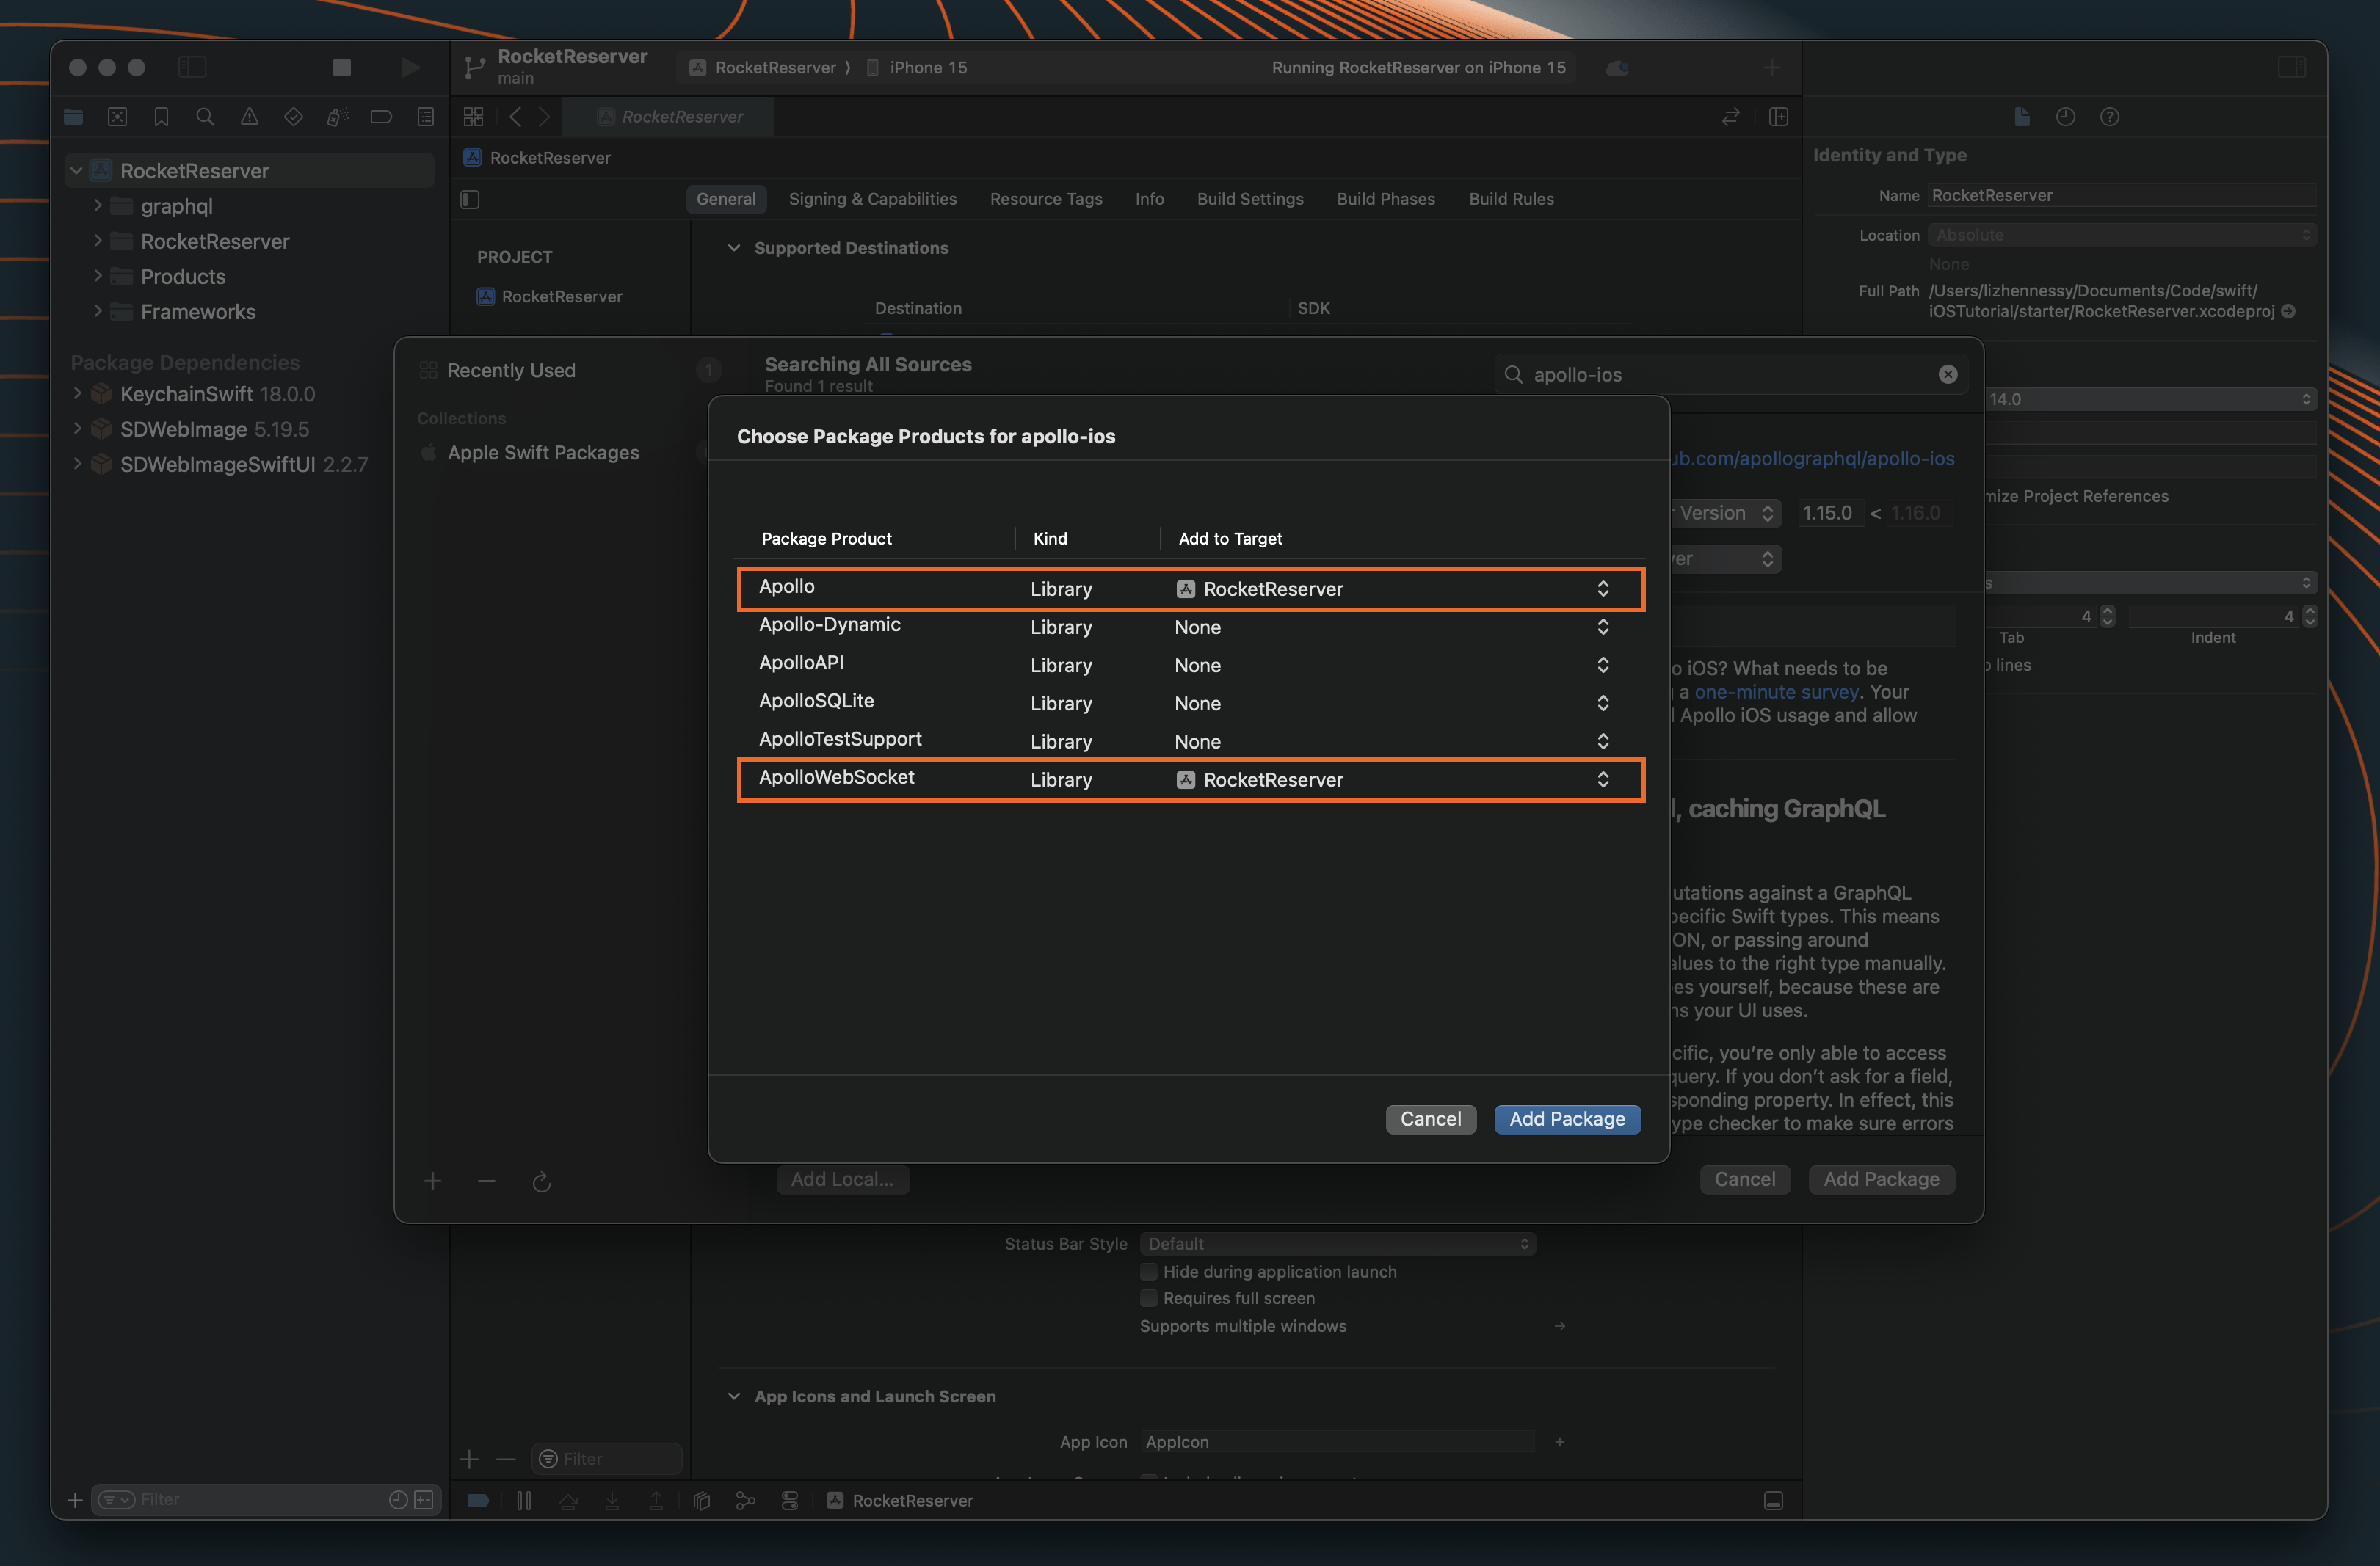Open the Bookmark navigator icon
This screenshot has height=1566, width=2380.
coord(161,117)
